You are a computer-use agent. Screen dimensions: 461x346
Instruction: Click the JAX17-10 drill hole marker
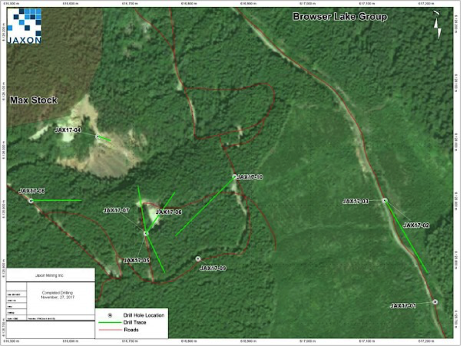click(x=234, y=176)
